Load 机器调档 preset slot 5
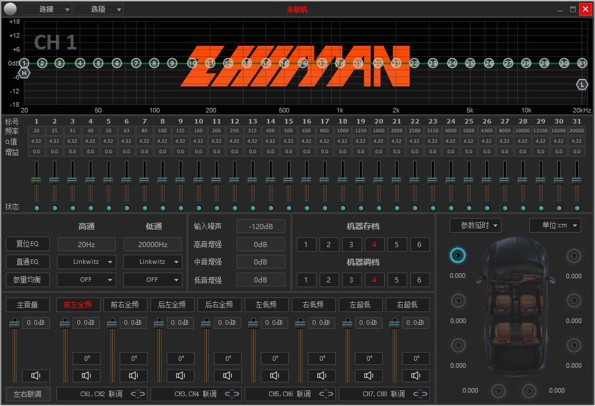 tap(396, 280)
